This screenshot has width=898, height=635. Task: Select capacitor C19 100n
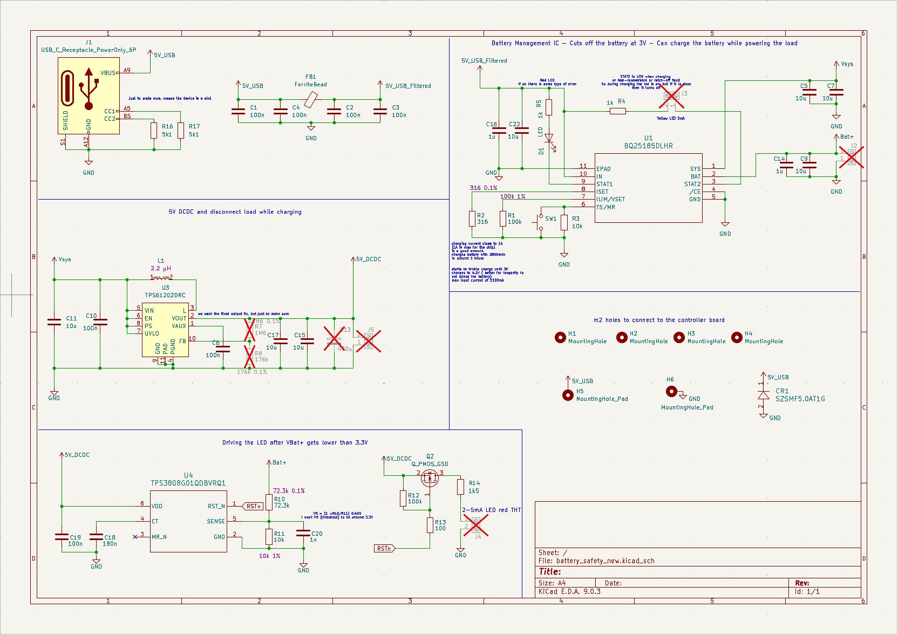(62, 537)
